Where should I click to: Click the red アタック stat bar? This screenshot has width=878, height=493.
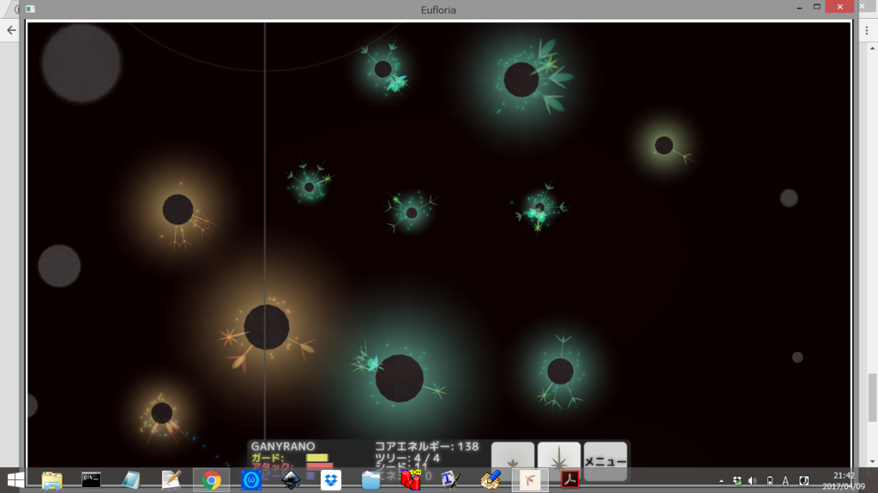(x=319, y=466)
